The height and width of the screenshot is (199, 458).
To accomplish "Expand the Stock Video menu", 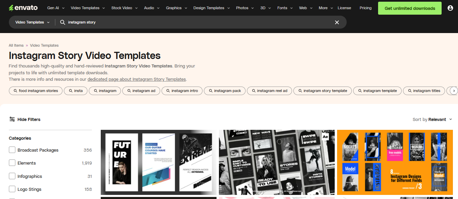I will 124,8.
